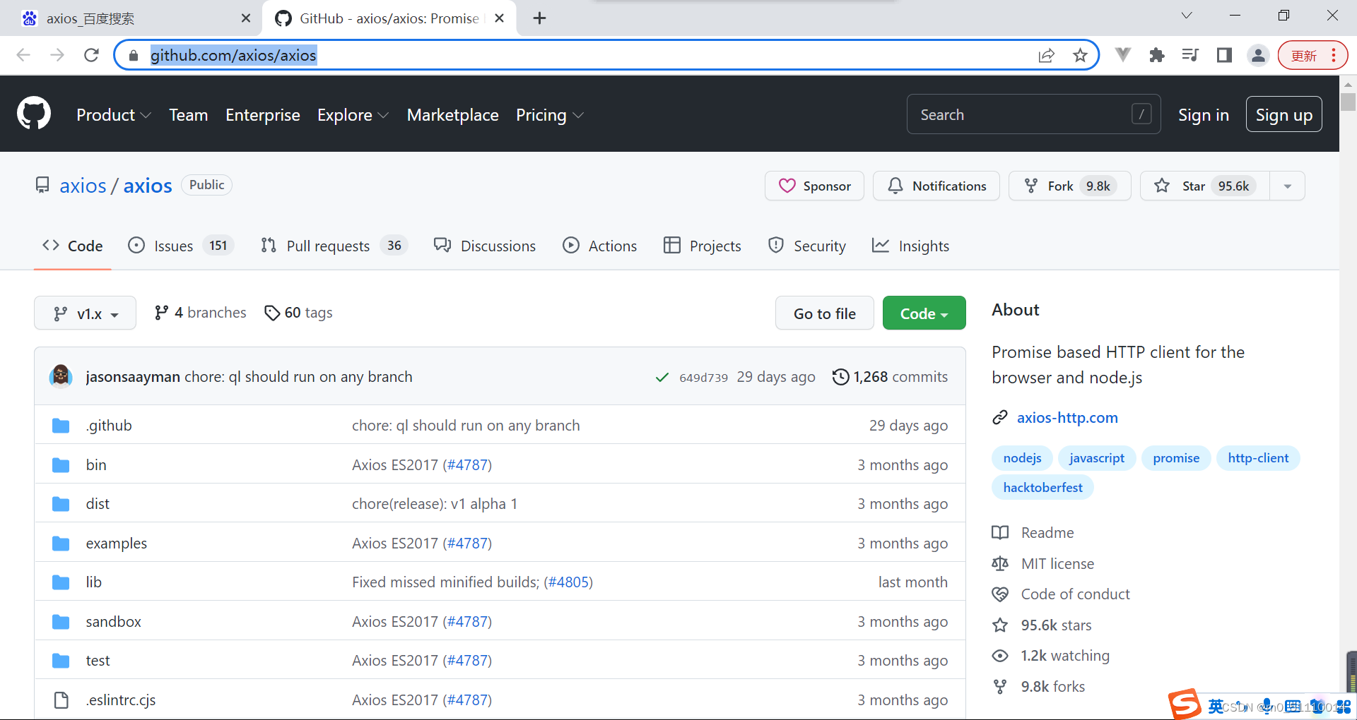Screen dimensions: 1357x720
Task: Click the browser profile avatar icon
Action: point(1259,55)
